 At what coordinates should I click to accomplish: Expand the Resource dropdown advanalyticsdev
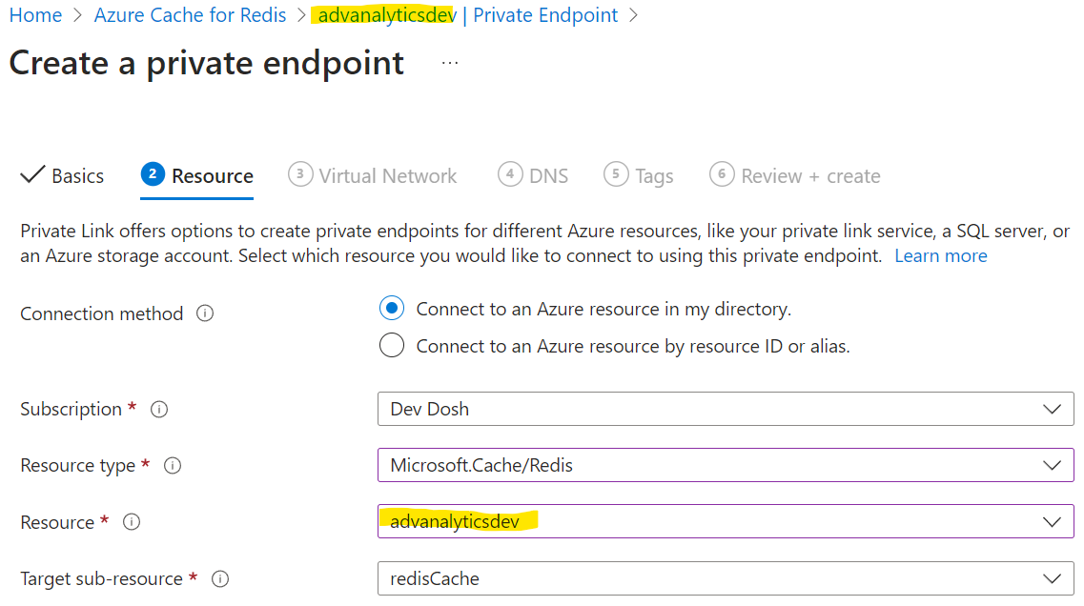(726, 521)
